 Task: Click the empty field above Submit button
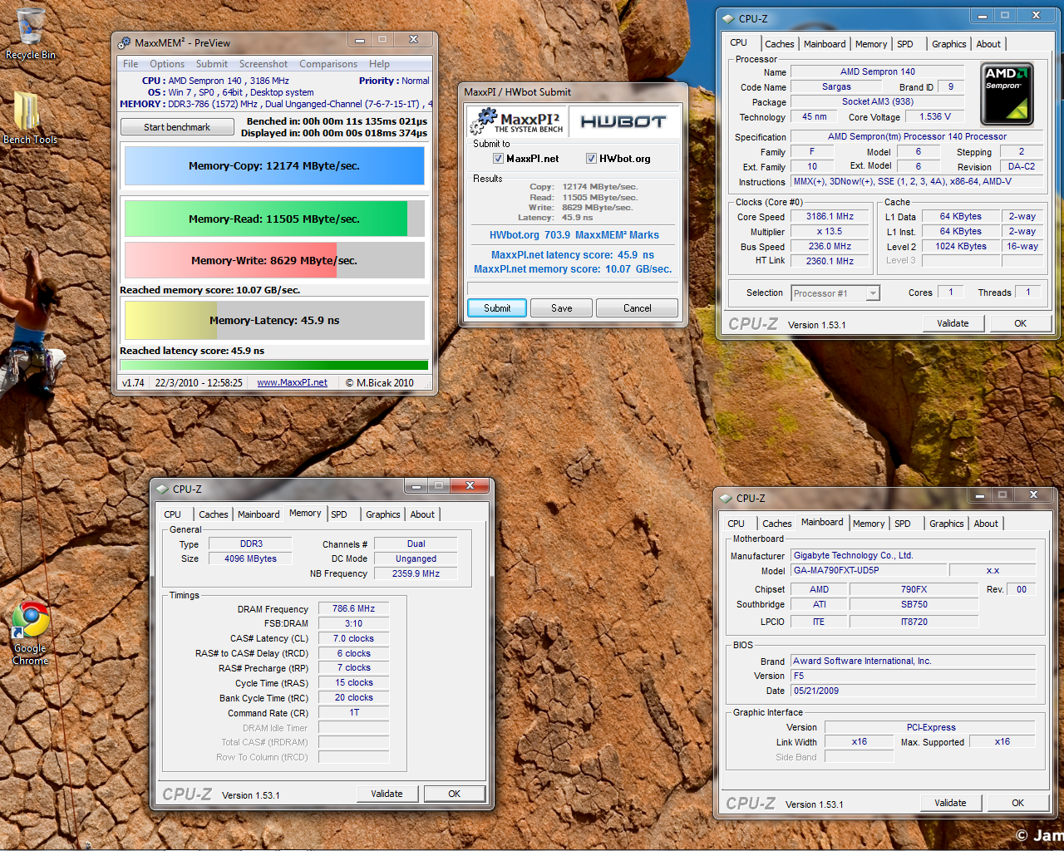(573, 288)
